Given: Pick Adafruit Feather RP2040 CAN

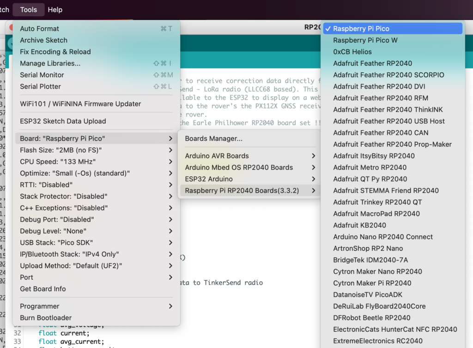Looking at the screenshot, I should click(x=393, y=133).
